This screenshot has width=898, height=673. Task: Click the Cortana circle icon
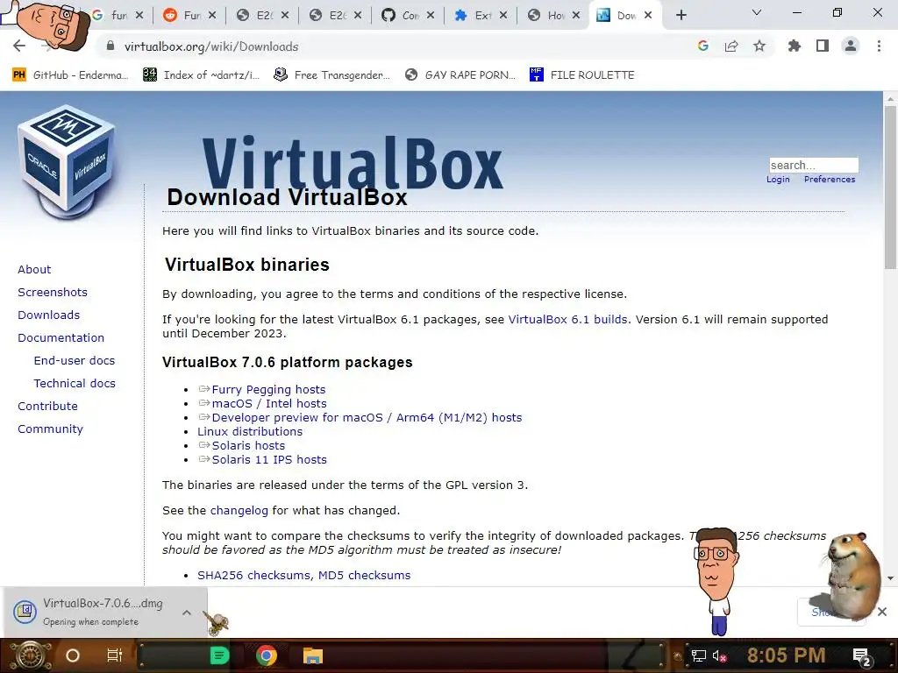tap(73, 655)
